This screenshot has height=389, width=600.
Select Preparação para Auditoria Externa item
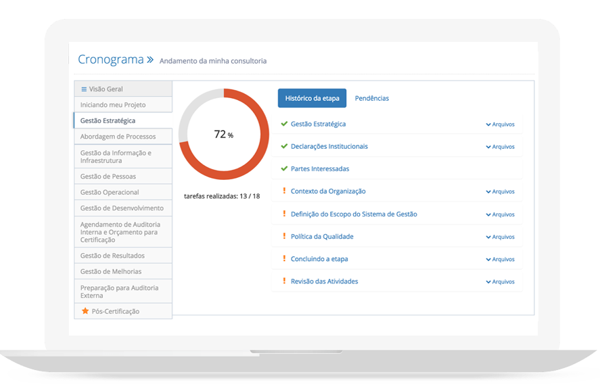[x=119, y=292]
